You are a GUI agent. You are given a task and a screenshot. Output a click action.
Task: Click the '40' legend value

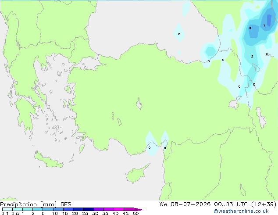(x=115, y=213)
